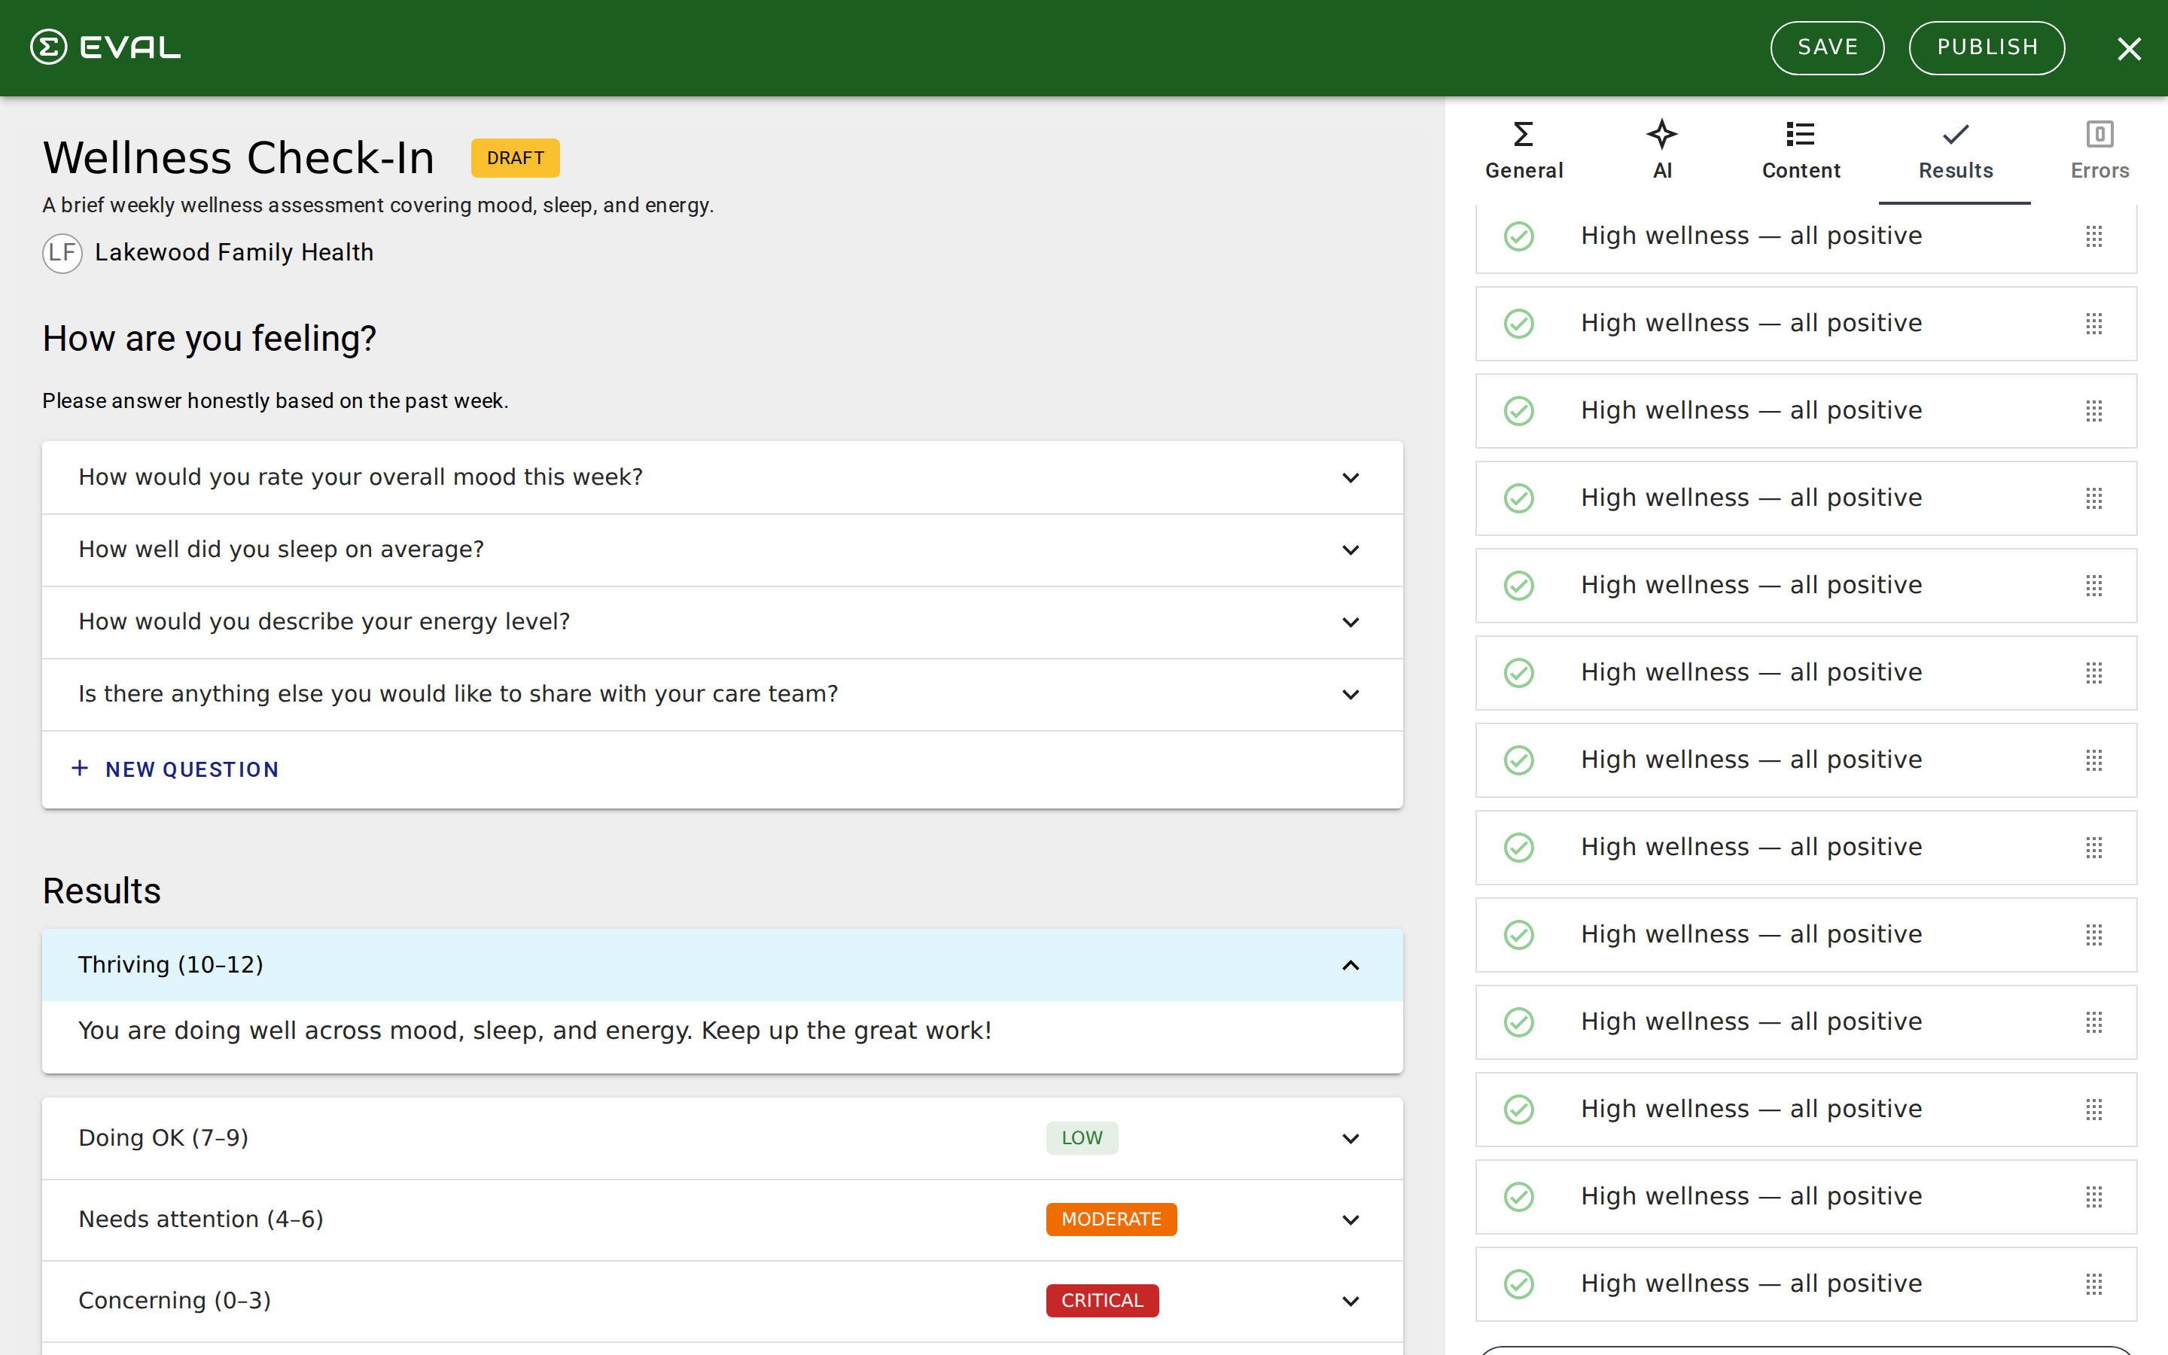
Task: Expand the overall mood question
Action: [x=1350, y=478]
